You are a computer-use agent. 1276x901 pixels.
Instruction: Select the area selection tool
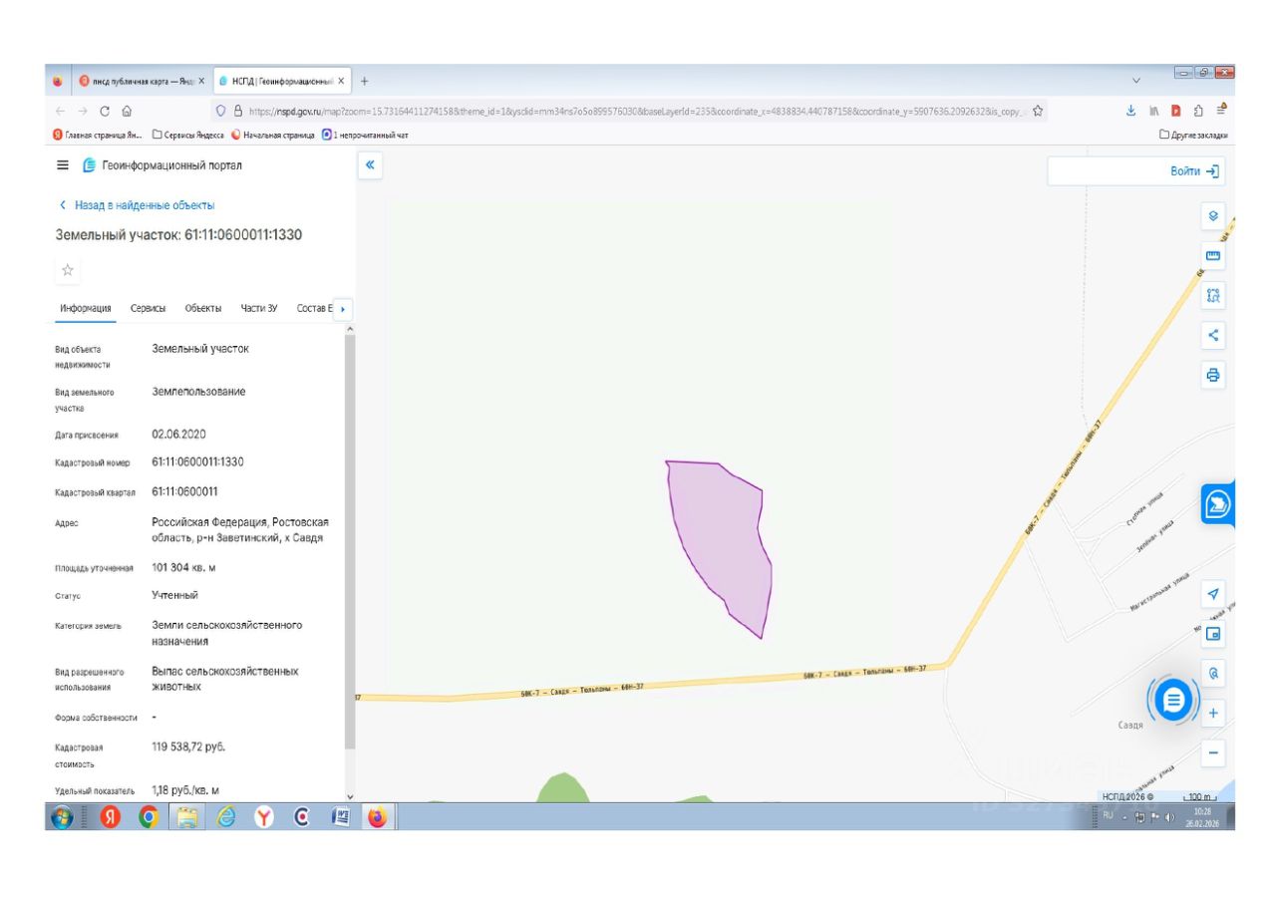tap(1213, 296)
